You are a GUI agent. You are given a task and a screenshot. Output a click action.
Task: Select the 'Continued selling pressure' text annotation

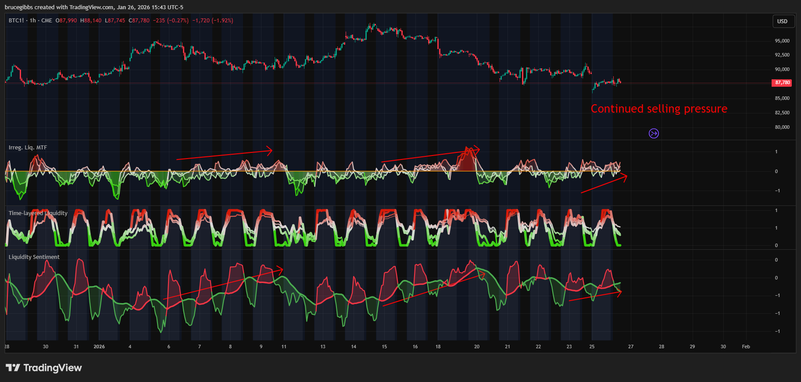(x=659, y=109)
